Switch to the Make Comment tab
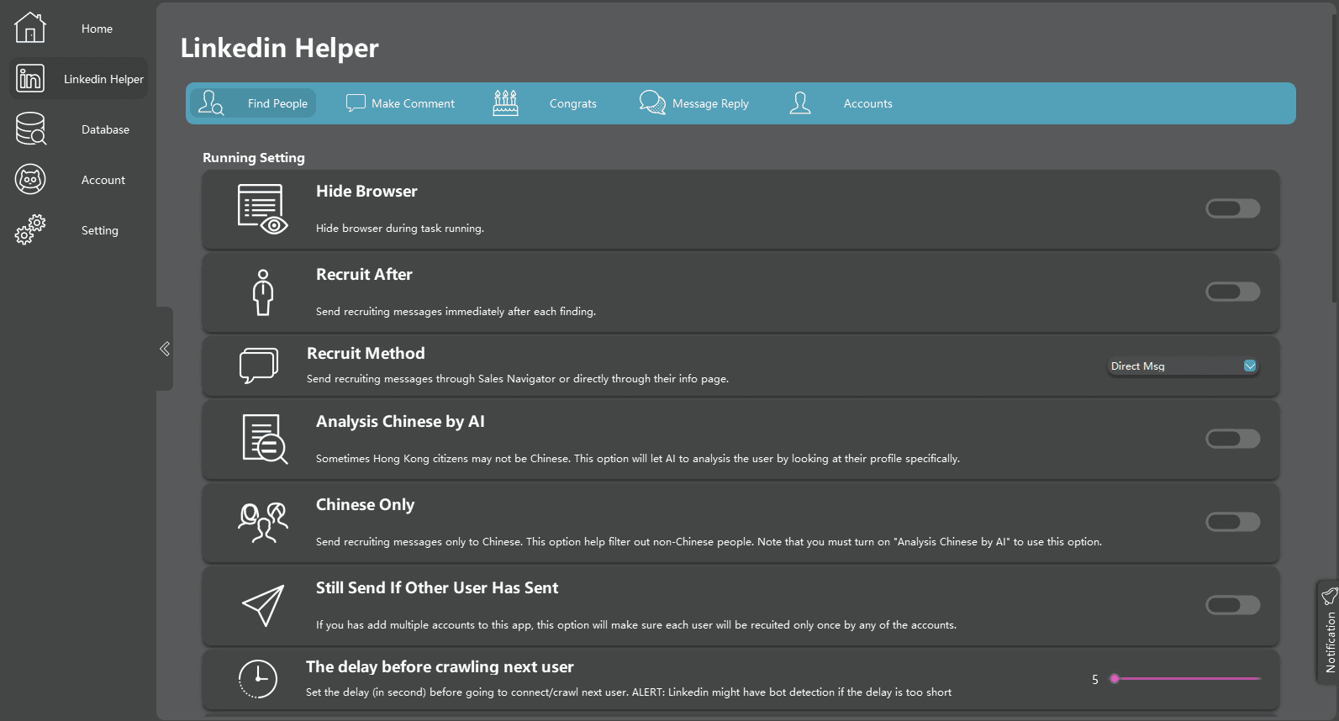 400,103
